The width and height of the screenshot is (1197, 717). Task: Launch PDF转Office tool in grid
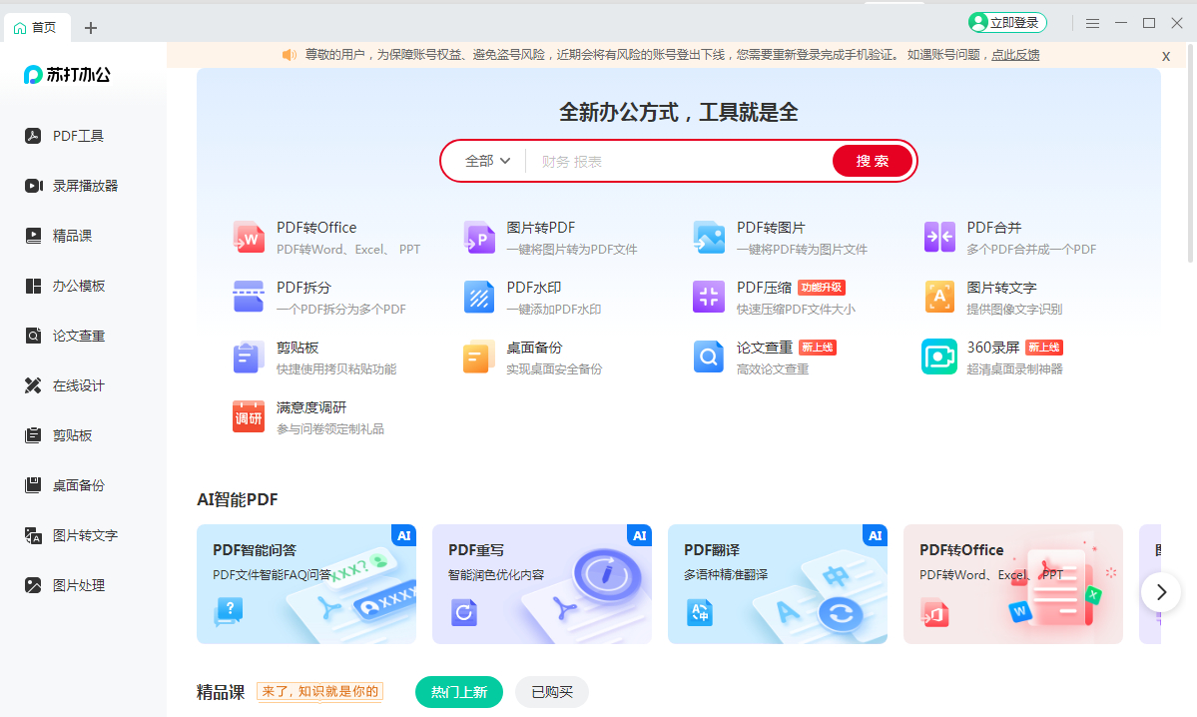[x=326, y=238]
